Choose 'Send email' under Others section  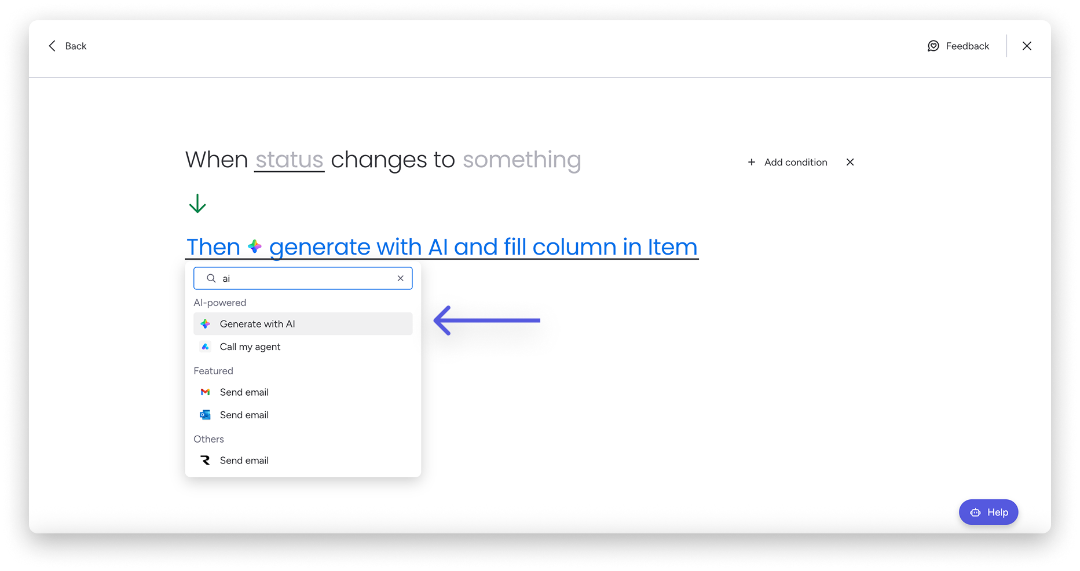(244, 461)
